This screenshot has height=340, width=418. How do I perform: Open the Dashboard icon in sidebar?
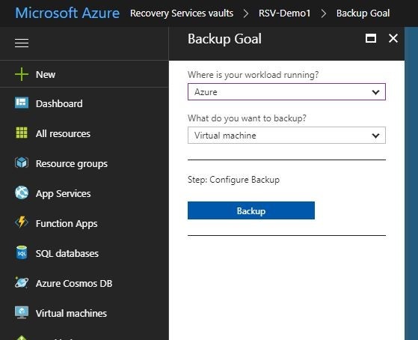[22, 103]
